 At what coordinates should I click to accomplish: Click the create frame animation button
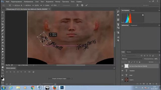pos(59,78)
